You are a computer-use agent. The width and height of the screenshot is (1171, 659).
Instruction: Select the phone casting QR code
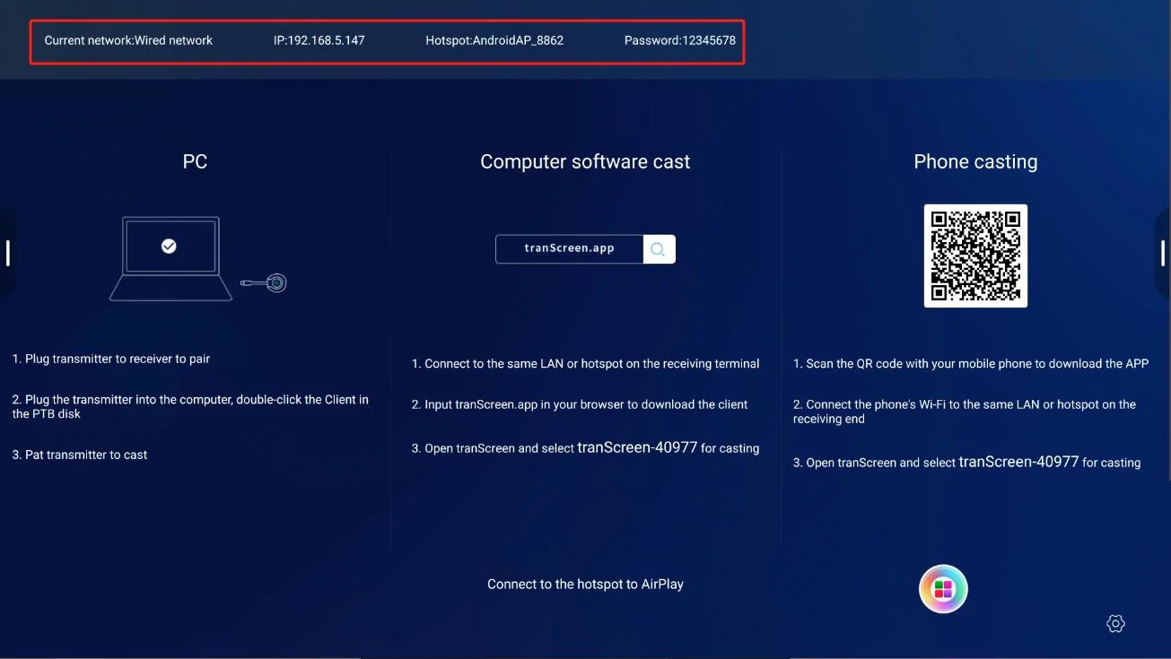click(x=975, y=256)
